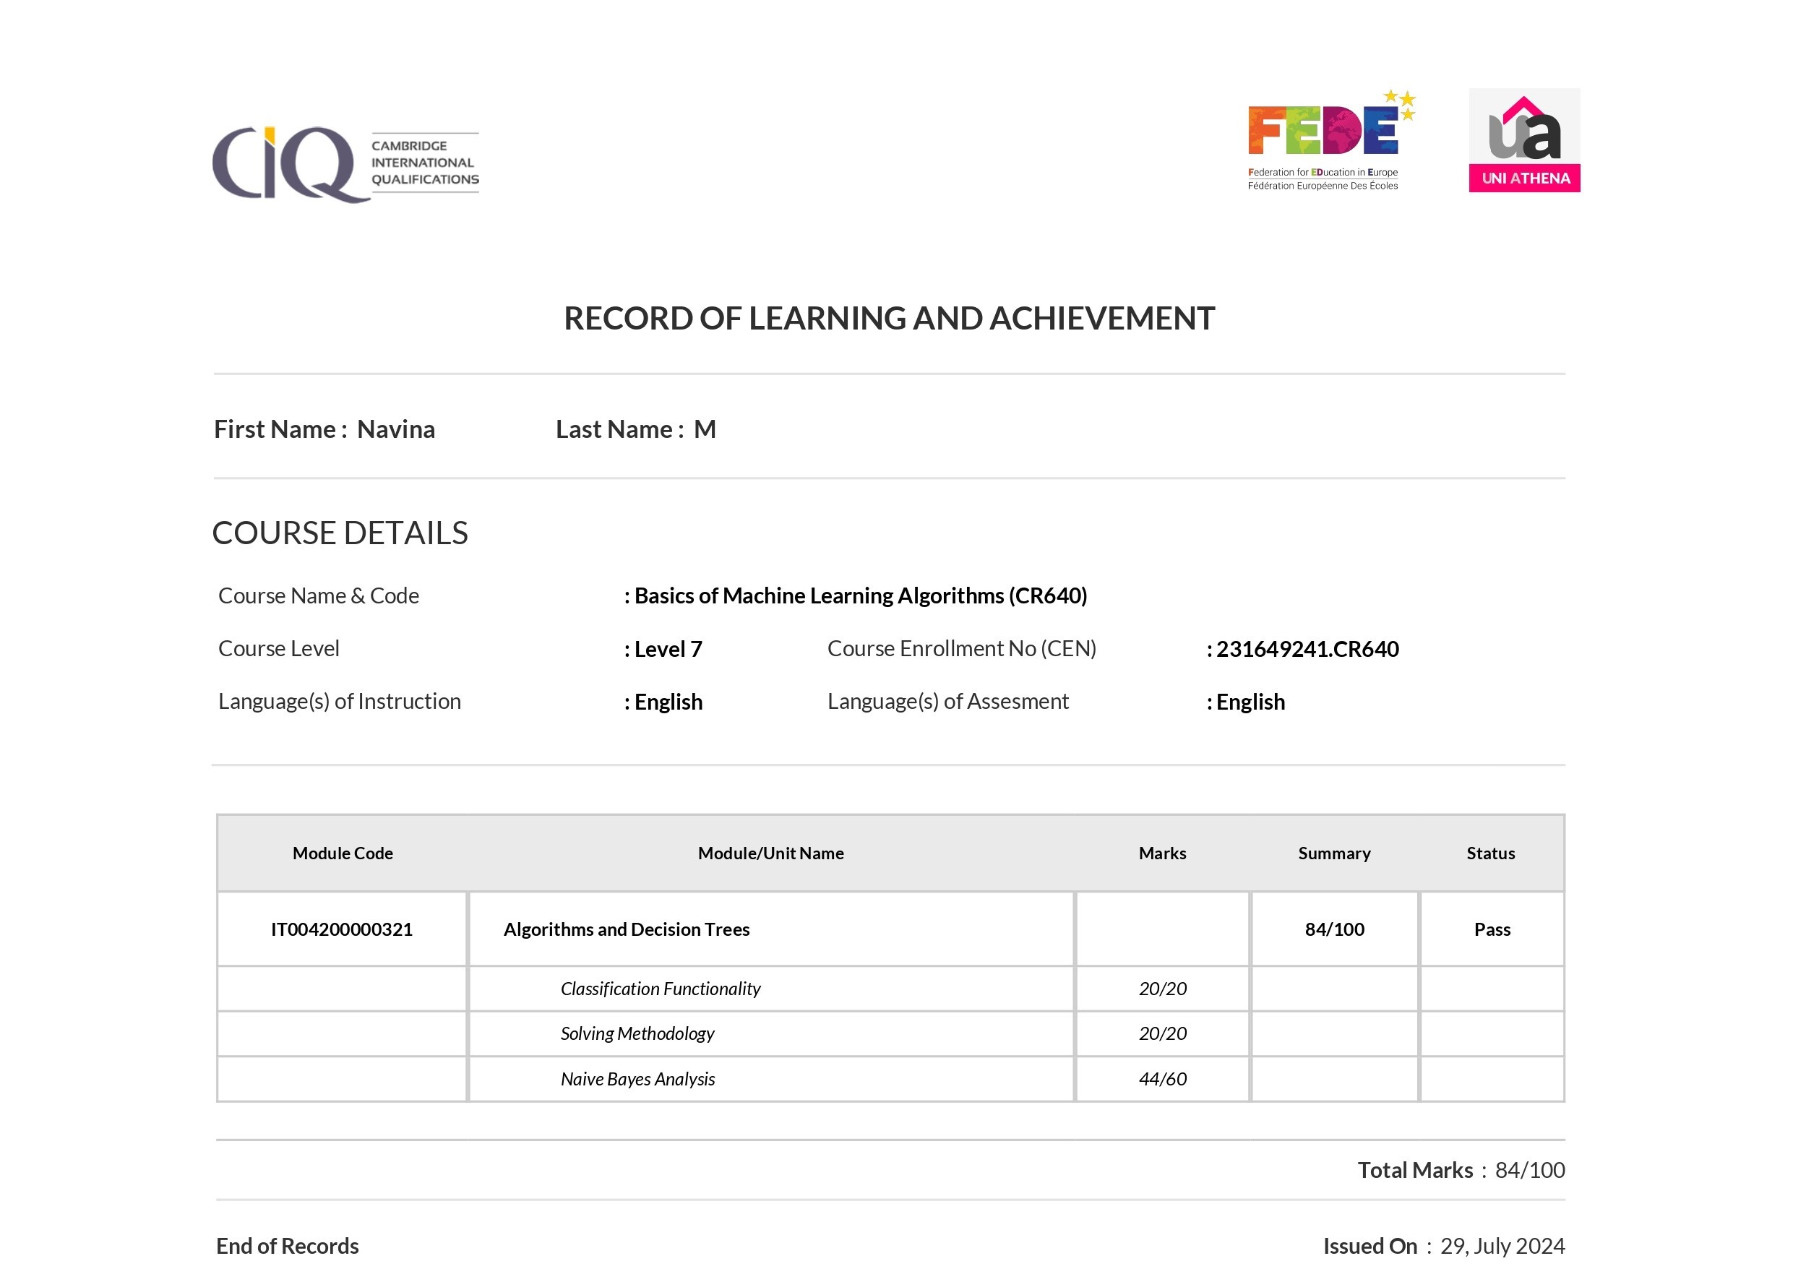Click the End of Records text
The width and height of the screenshot is (1793, 1282).
(x=288, y=1246)
